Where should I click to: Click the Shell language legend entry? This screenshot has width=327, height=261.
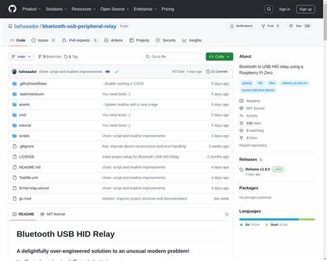coord(277,225)
